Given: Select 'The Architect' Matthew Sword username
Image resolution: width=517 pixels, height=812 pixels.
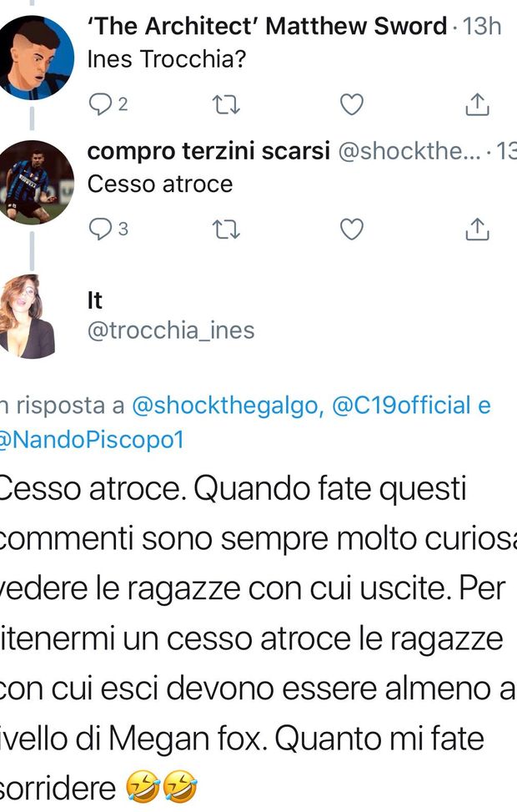Looking at the screenshot, I should pyautogui.click(x=267, y=26).
